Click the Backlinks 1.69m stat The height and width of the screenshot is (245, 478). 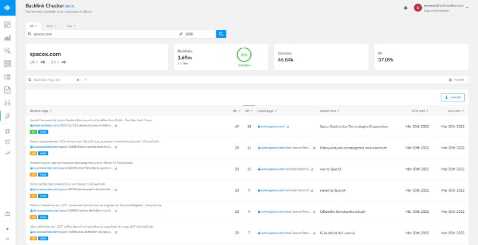point(185,57)
